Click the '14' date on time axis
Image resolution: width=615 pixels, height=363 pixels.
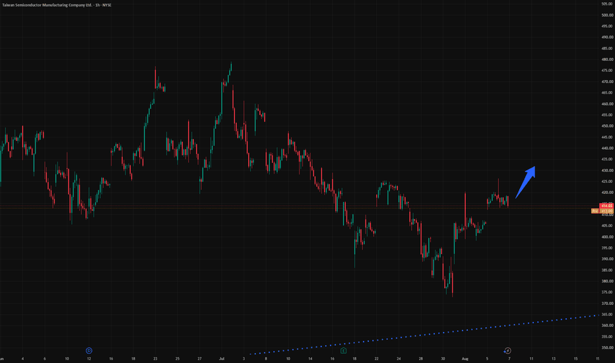[x=310, y=358]
